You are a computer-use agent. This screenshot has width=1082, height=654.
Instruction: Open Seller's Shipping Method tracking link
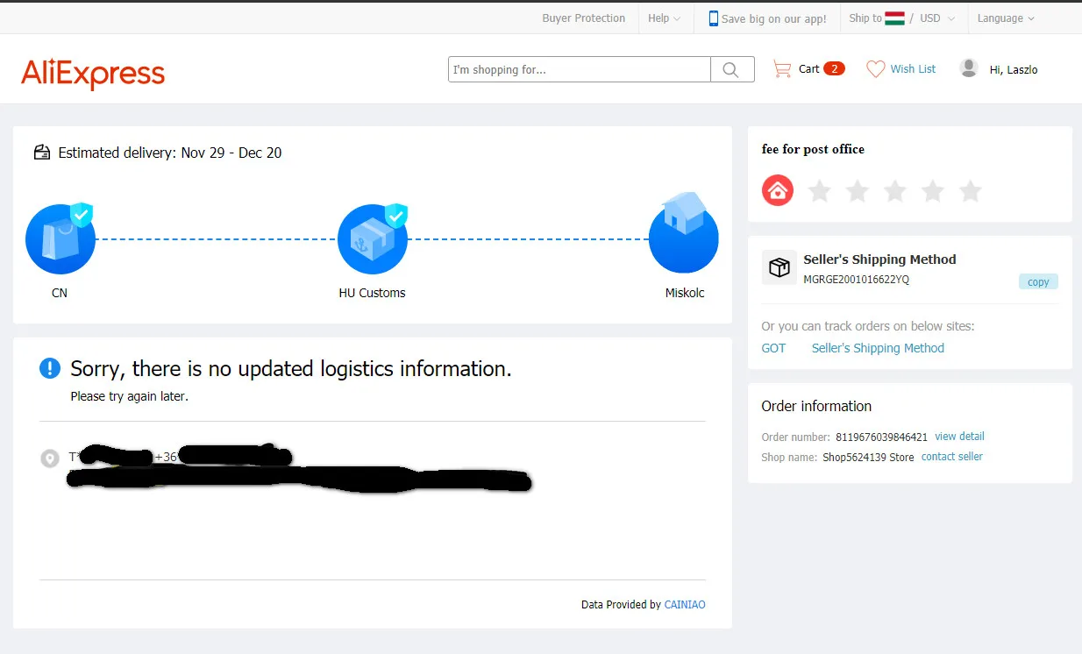pyautogui.click(x=878, y=348)
